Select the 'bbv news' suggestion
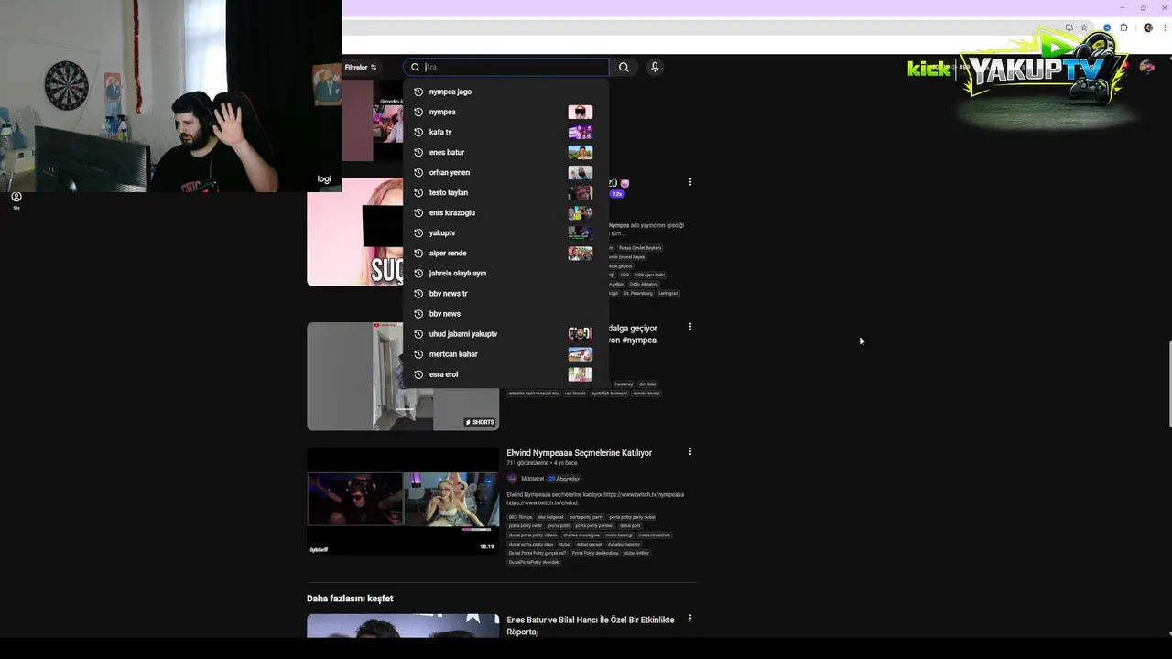 [x=505, y=313]
